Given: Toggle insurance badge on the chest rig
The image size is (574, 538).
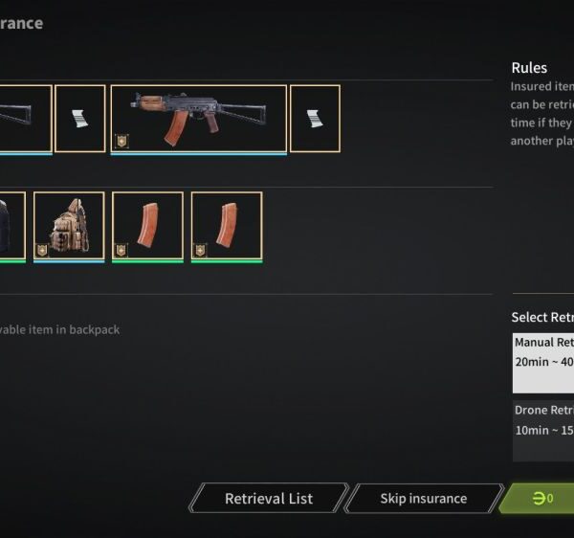Looking at the screenshot, I should tap(42, 250).
